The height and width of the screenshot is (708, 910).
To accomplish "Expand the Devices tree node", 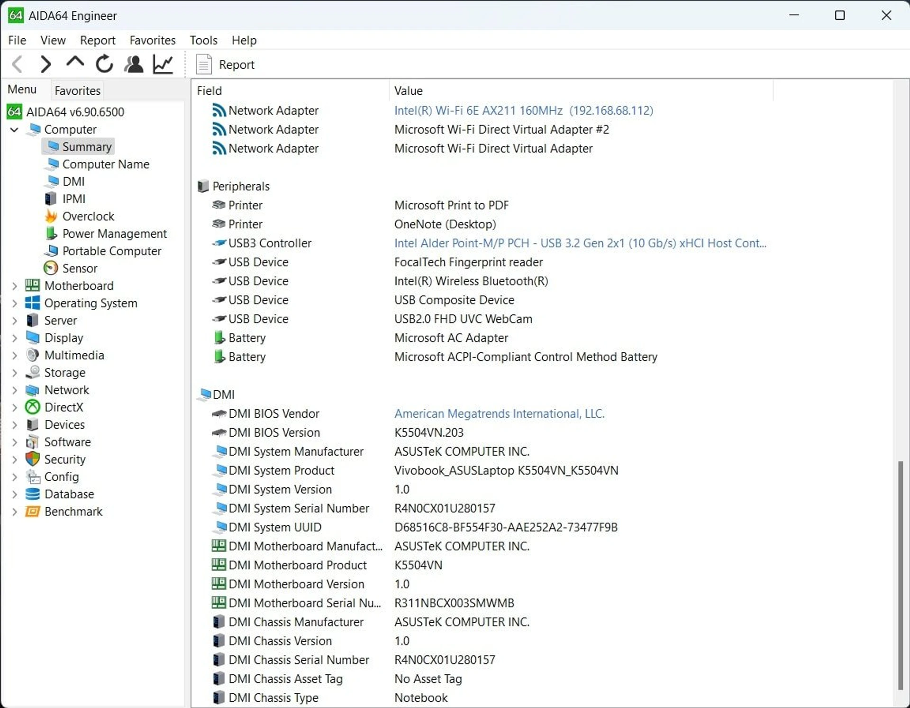I will coord(14,425).
